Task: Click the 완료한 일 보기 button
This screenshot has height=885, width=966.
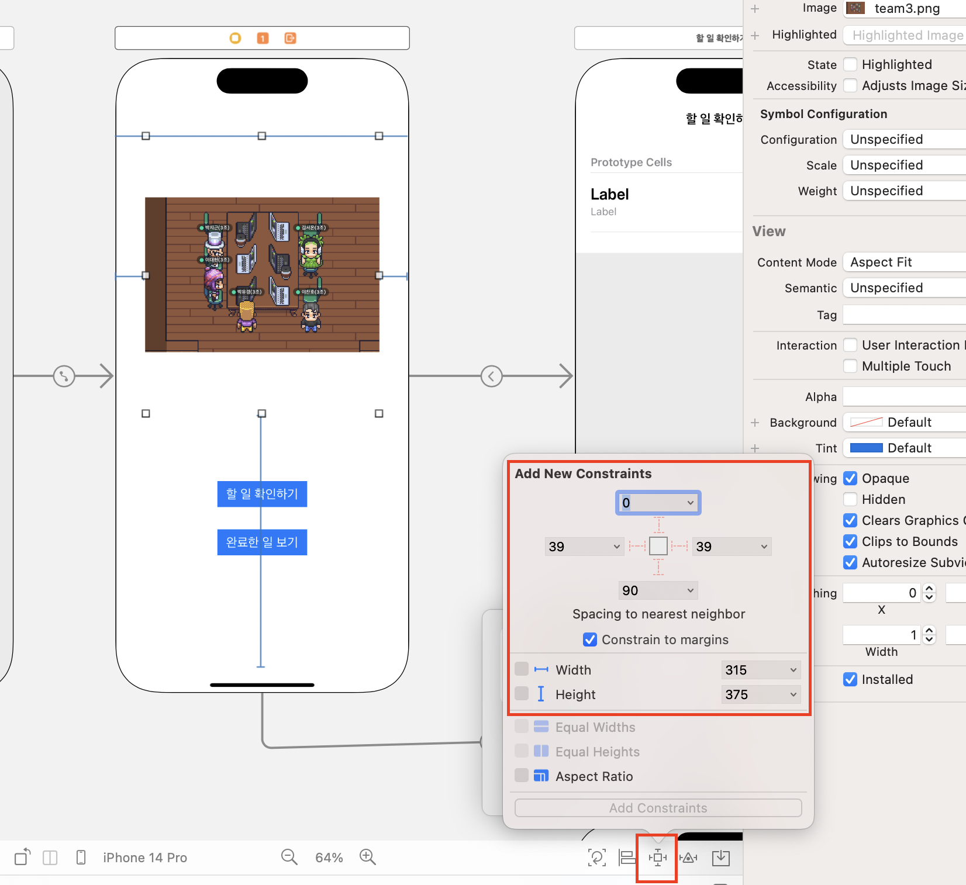Action: click(x=262, y=542)
